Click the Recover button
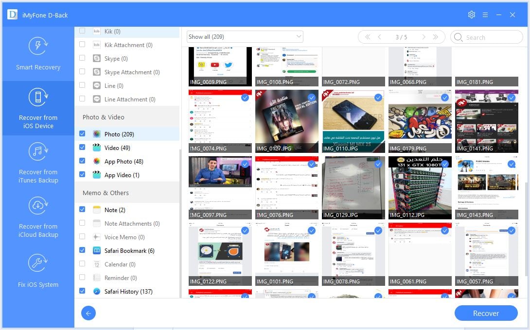530x330 pixels. [x=486, y=313]
